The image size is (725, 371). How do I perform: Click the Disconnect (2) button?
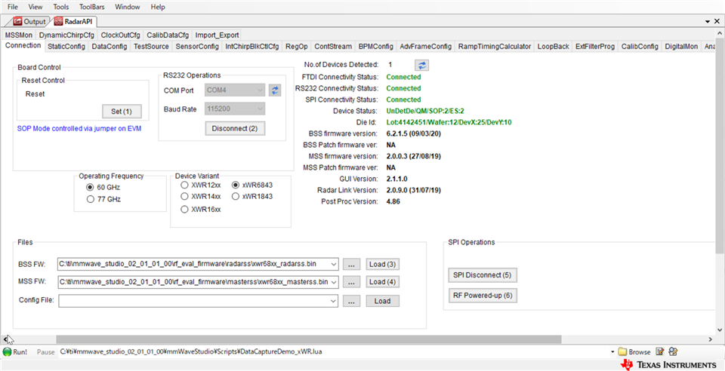235,128
